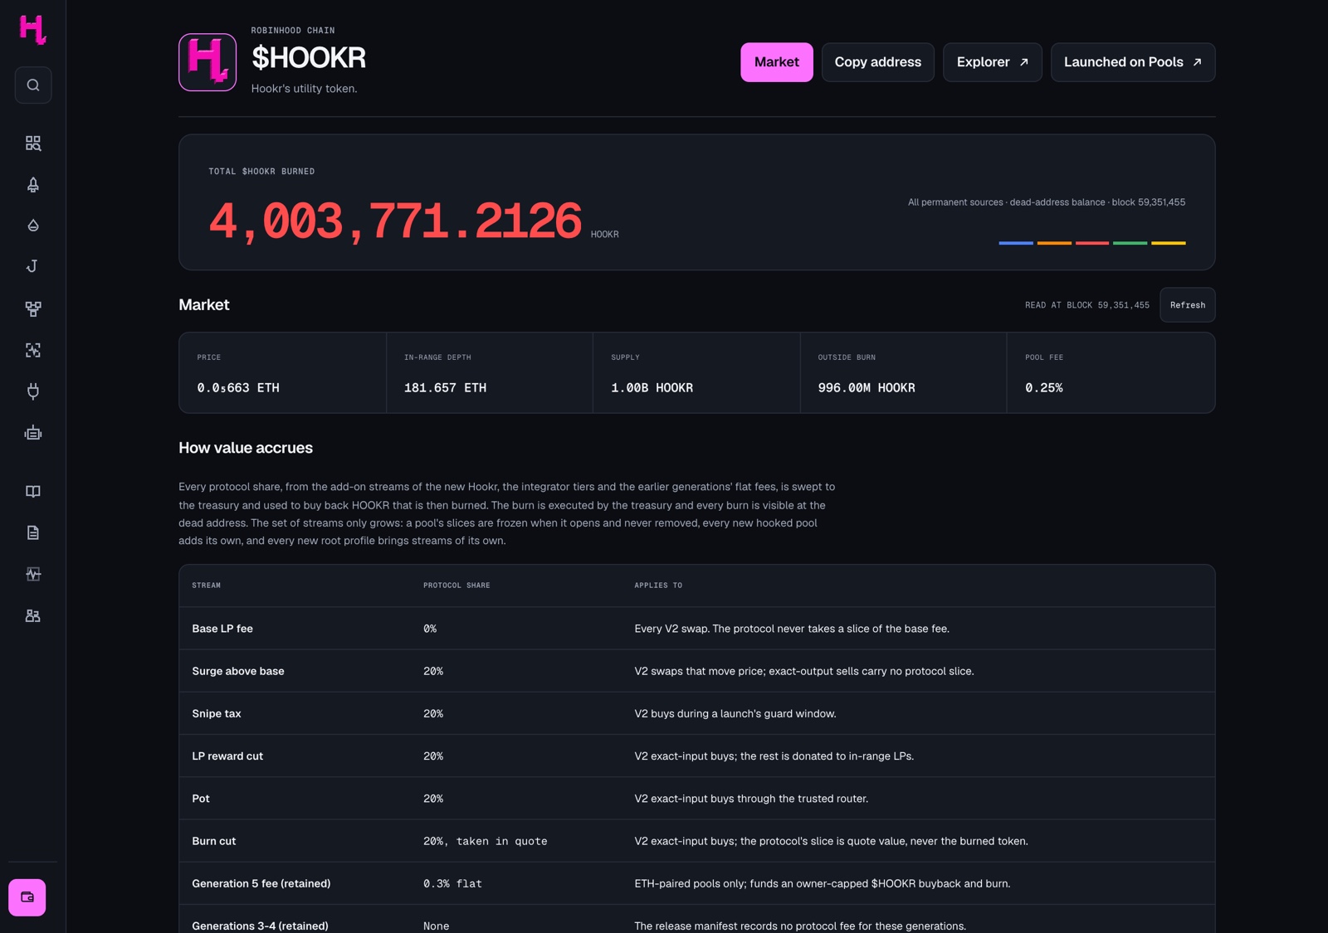Open the droplet pools icon in sidebar
Viewport: 1328px width, 933px height.
tap(33, 226)
